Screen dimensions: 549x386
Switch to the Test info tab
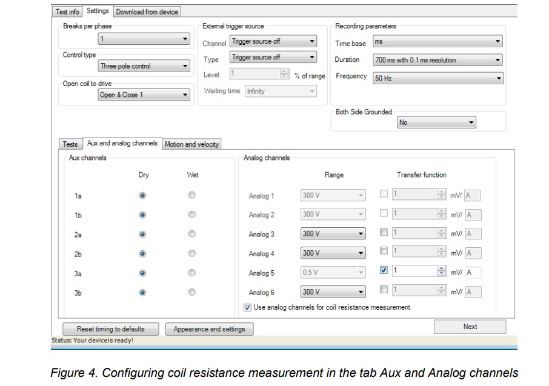67,12
